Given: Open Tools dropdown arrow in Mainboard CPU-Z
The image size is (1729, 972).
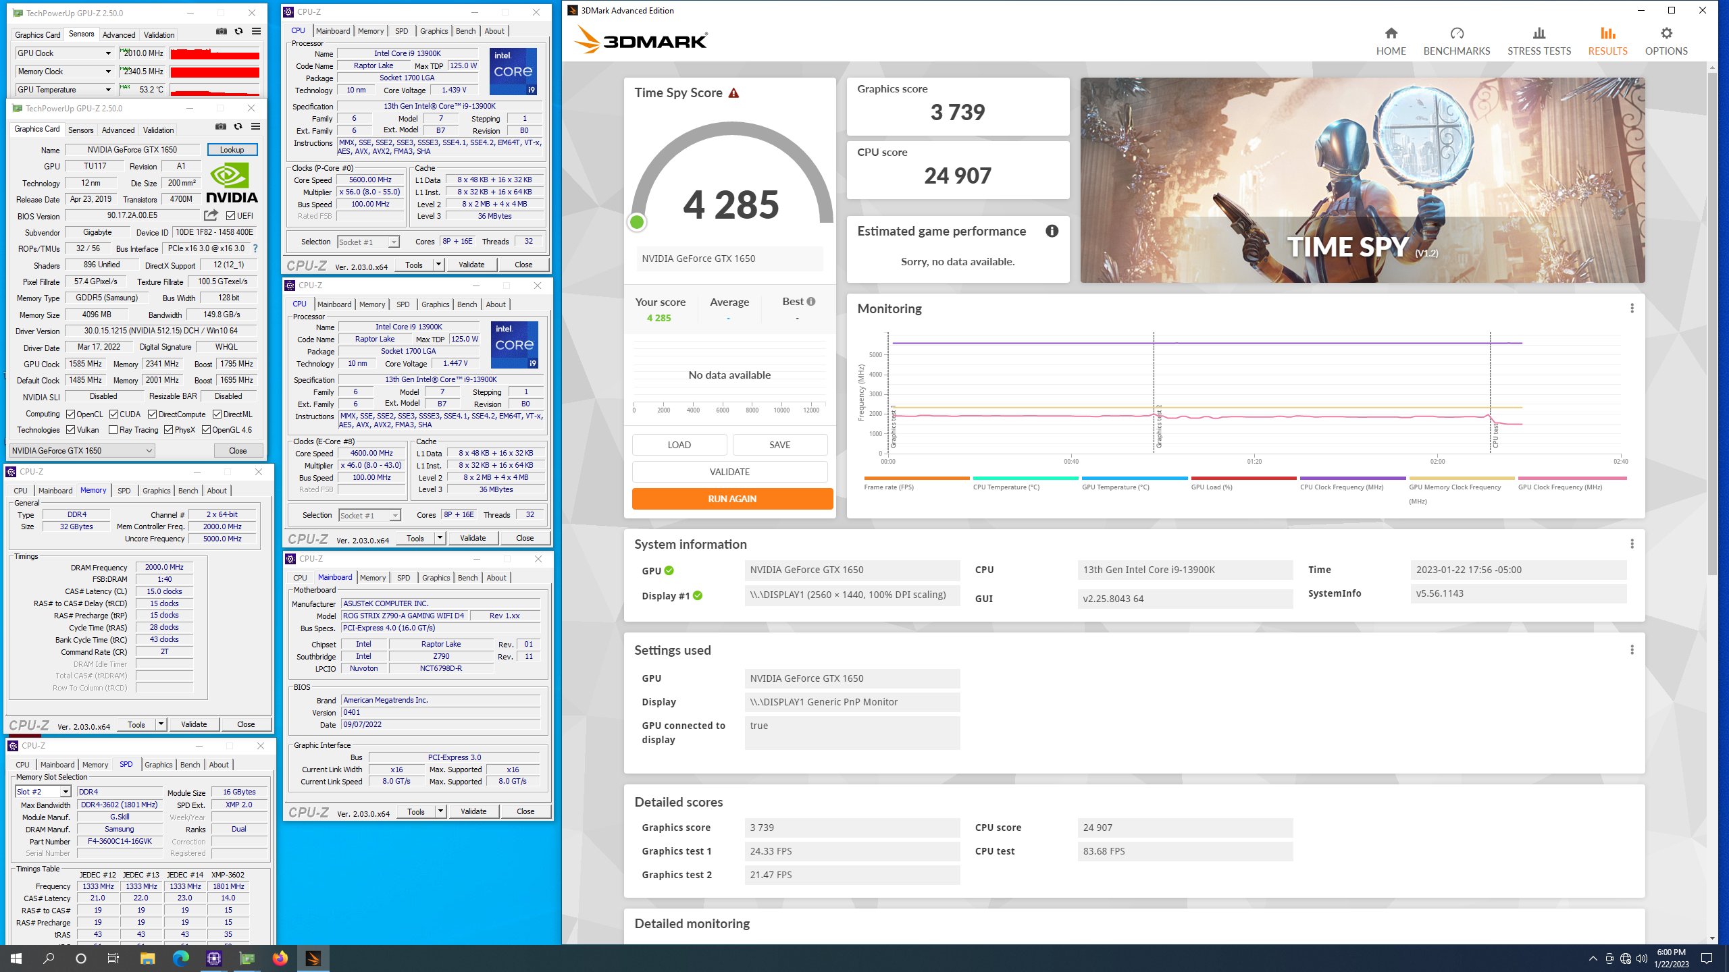Looking at the screenshot, I should (440, 811).
